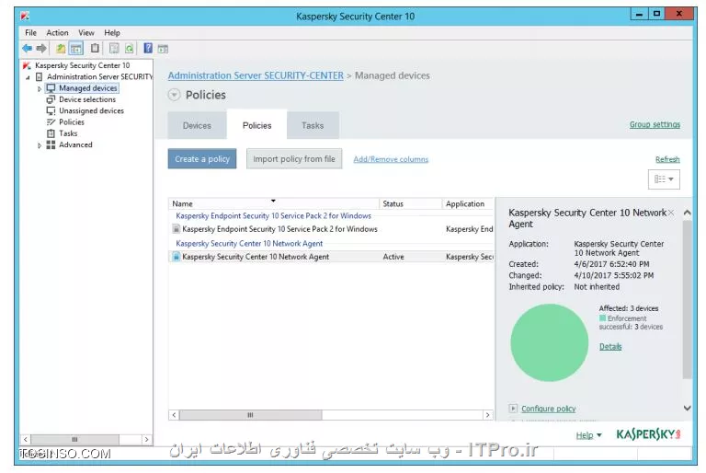Click the Active status cell
Screen dimensions: 706x473
[x=393, y=257]
